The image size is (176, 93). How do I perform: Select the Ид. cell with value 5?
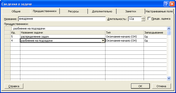[15, 37]
